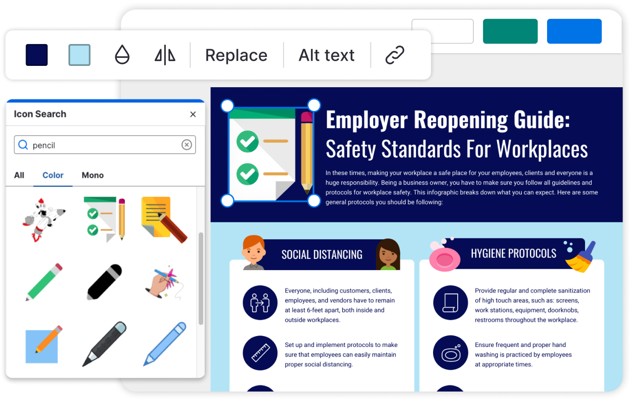Pick the black marker icon
632x401 pixels.
(104, 282)
